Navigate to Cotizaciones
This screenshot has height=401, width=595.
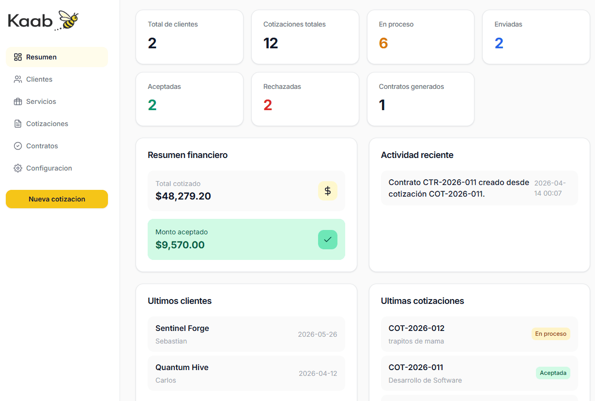tap(57, 124)
